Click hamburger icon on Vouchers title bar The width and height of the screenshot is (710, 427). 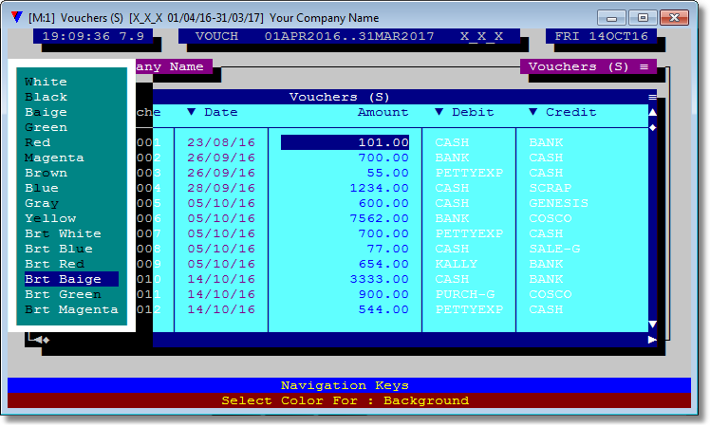(x=652, y=97)
